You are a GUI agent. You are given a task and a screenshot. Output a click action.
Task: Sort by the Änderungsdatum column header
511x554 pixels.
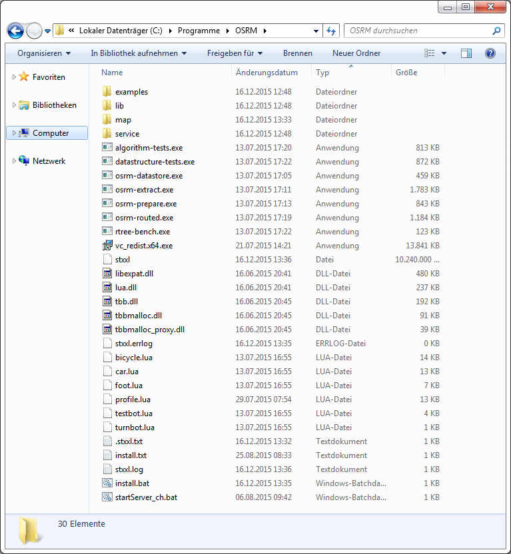[x=266, y=73]
